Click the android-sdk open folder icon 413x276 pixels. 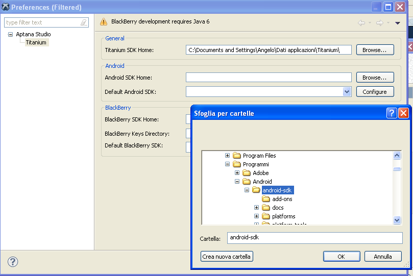(256, 190)
